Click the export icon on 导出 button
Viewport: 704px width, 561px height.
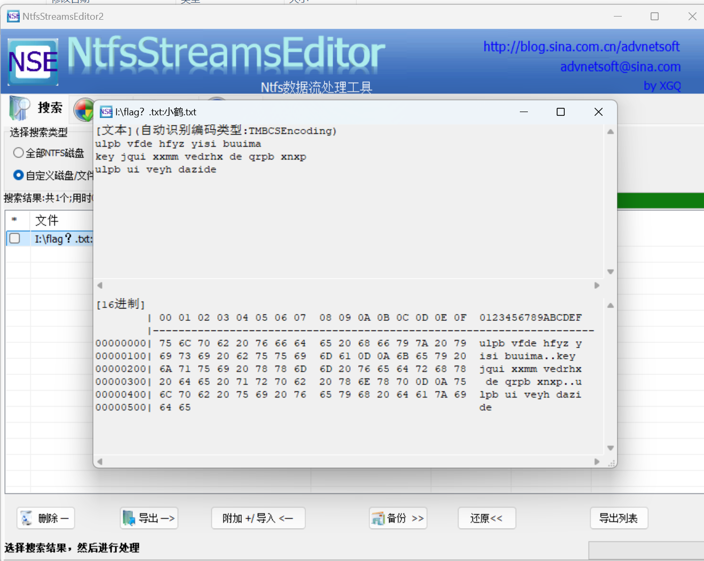[129, 518]
